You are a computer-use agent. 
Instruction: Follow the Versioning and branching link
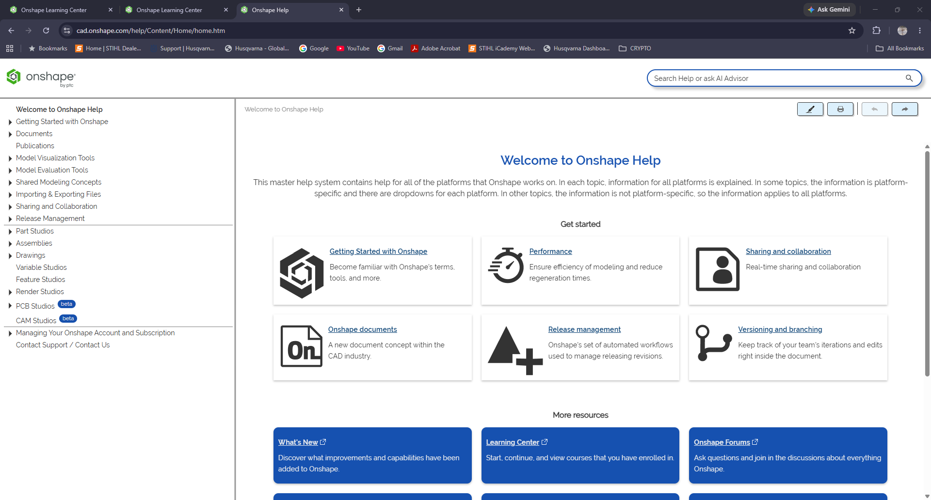coord(780,329)
